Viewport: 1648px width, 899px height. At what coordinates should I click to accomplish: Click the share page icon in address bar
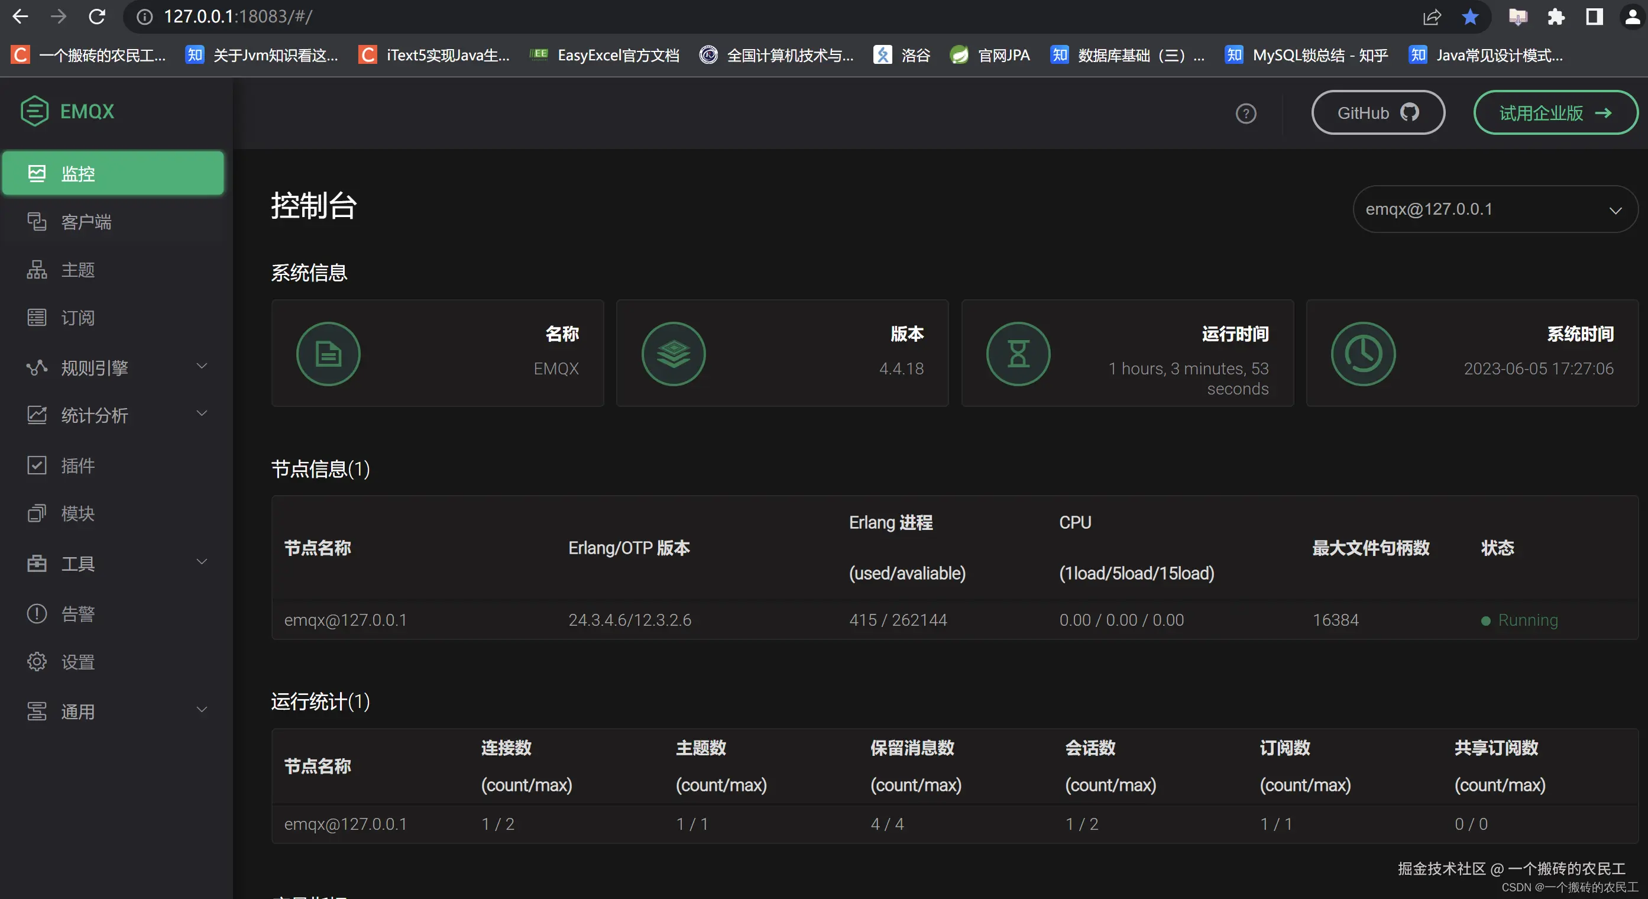tap(1432, 16)
